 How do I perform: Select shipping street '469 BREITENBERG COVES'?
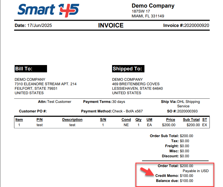[x=136, y=84]
